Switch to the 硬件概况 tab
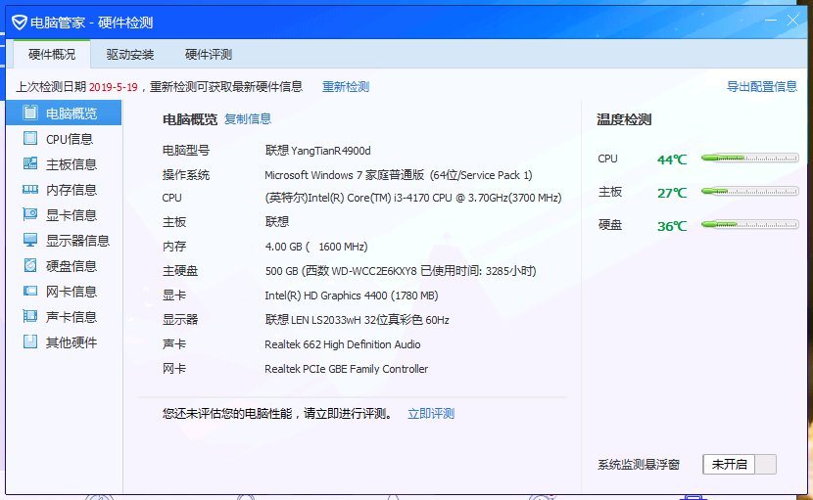This screenshot has width=813, height=500. click(x=52, y=54)
